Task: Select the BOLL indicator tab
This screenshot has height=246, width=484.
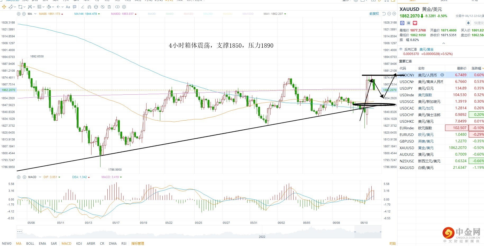Action: [30, 243]
